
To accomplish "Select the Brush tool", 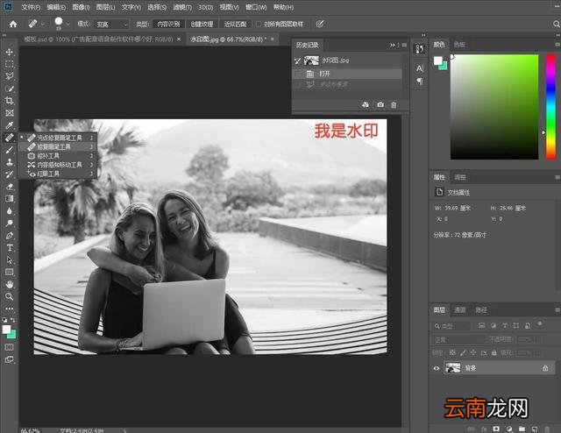I will coord(10,150).
